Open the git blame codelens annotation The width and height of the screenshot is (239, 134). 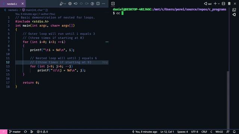tap(35, 14)
